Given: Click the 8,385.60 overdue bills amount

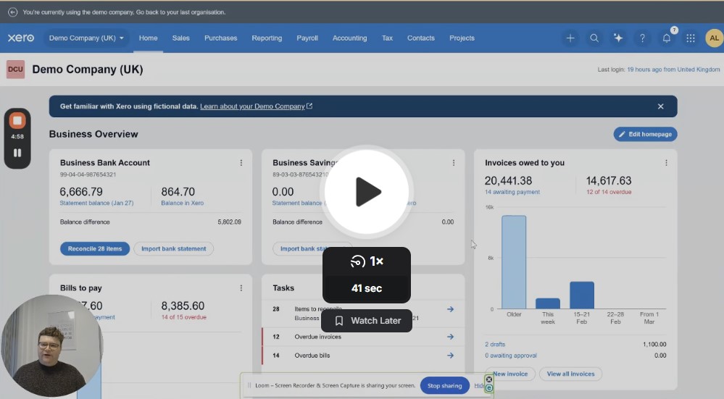Looking at the screenshot, I should point(183,306).
